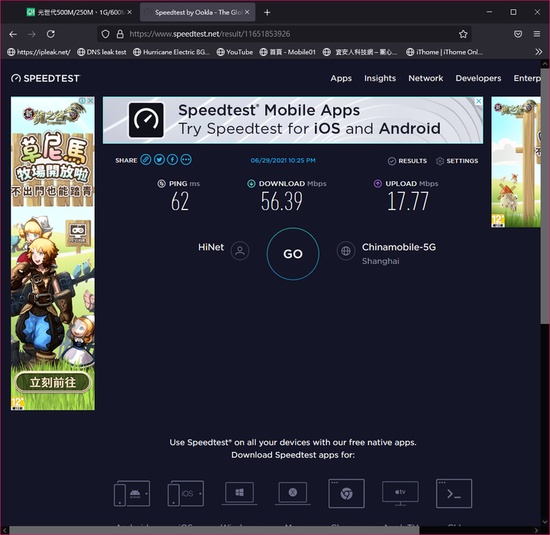Open the Insights menu item
Viewport: 550px width, 535px height.
coord(380,78)
